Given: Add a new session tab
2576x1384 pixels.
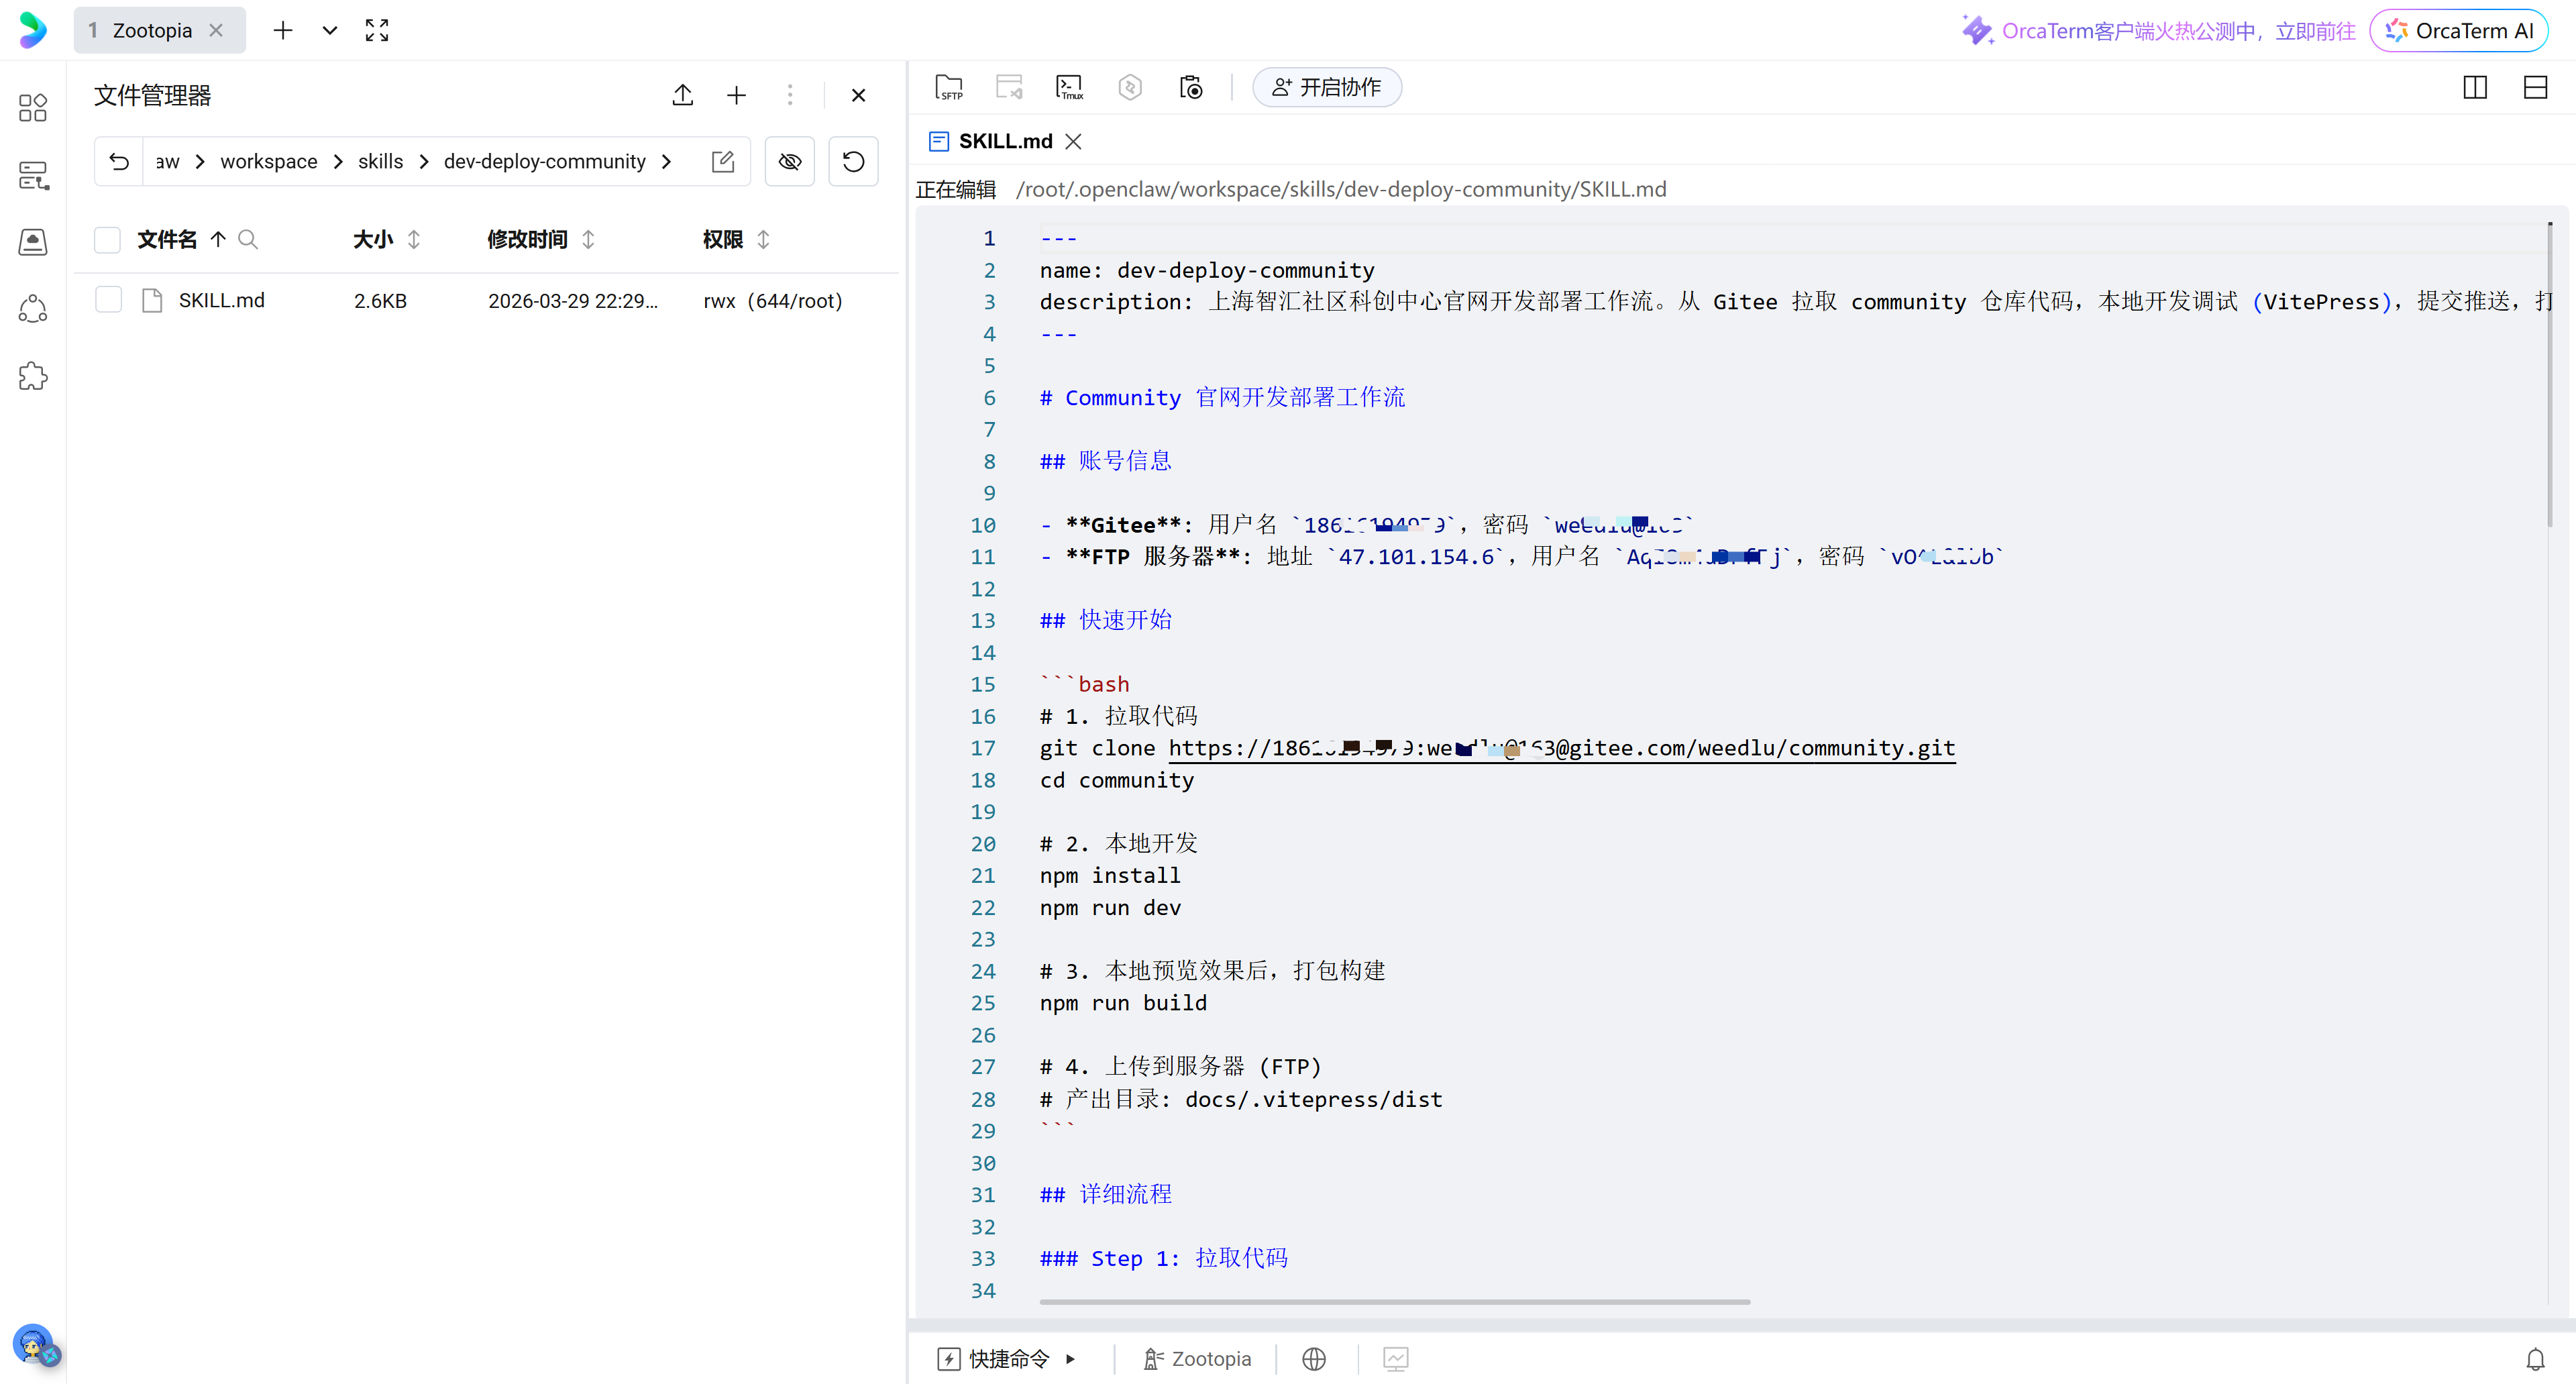Looking at the screenshot, I should (283, 30).
